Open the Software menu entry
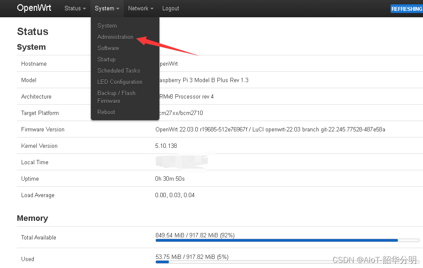Image resolution: width=423 pixels, height=268 pixels. (x=108, y=48)
